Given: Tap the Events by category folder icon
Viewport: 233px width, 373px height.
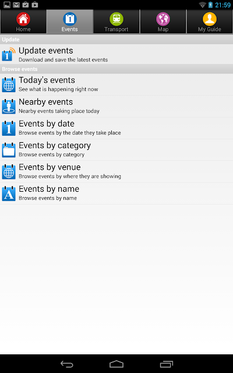Looking at the screenshot, I should tap(9, 150).
